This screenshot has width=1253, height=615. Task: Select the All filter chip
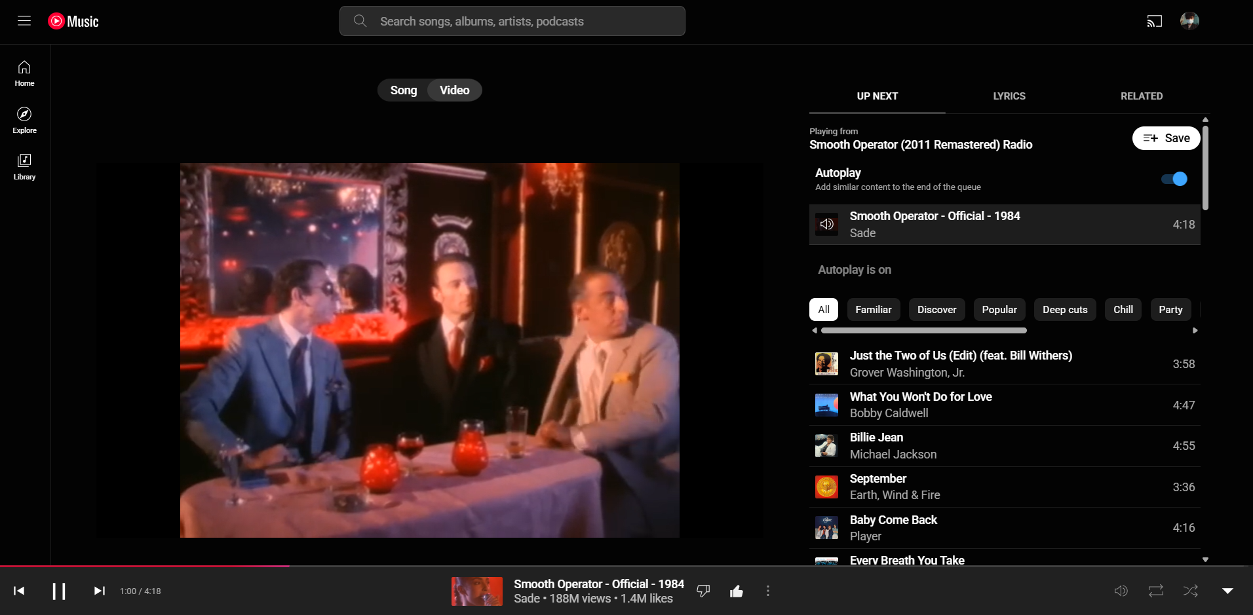[x=824, y=309]
